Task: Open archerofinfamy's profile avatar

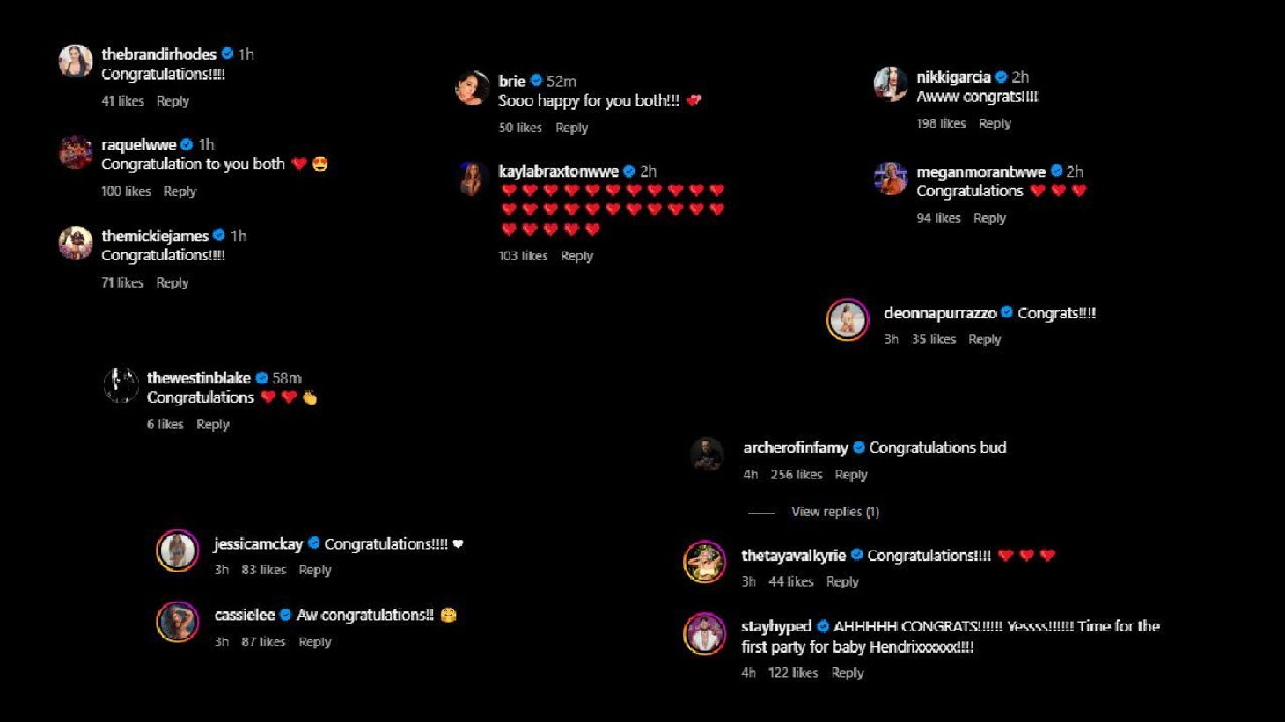Action: 707,455
